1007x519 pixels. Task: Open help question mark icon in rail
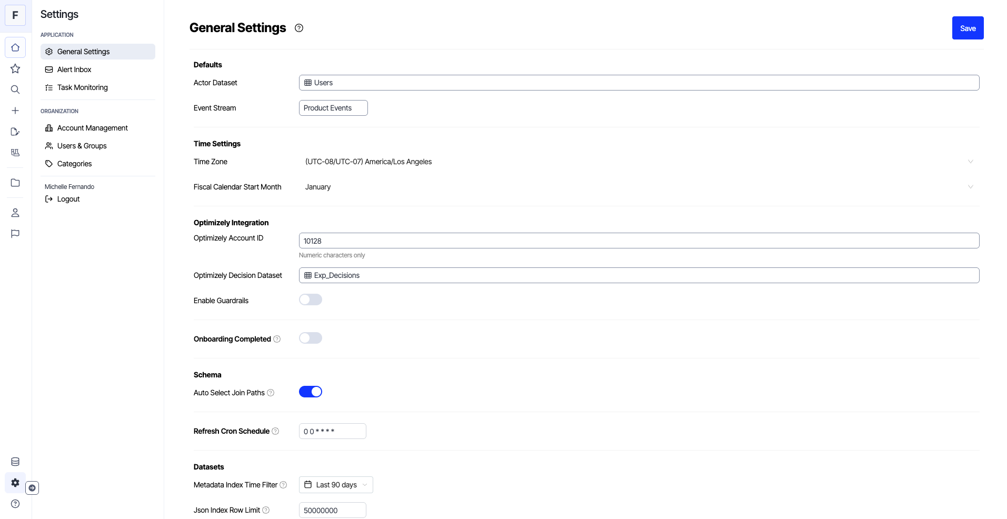point(15,504)
